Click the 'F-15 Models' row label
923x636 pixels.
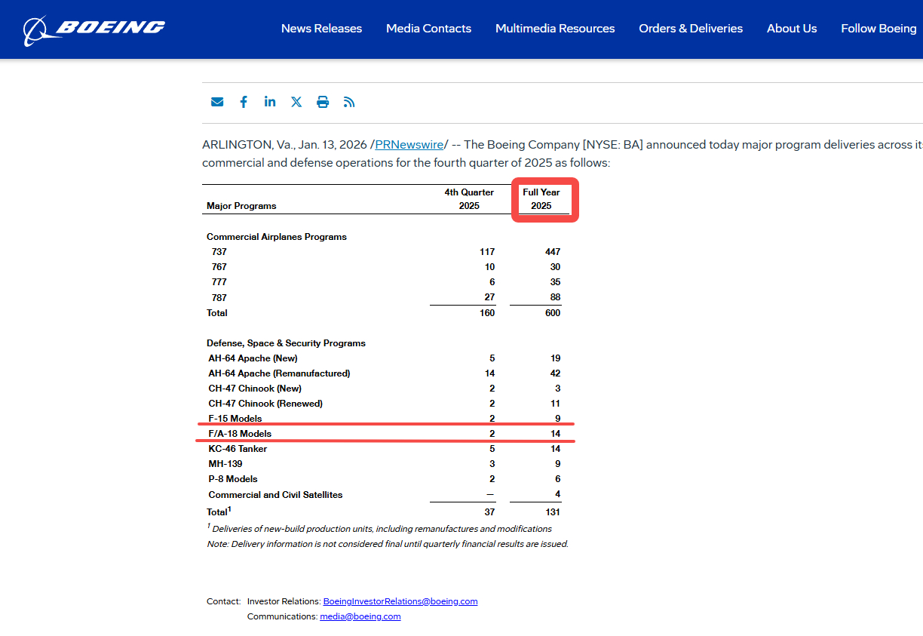click(235, 419)
